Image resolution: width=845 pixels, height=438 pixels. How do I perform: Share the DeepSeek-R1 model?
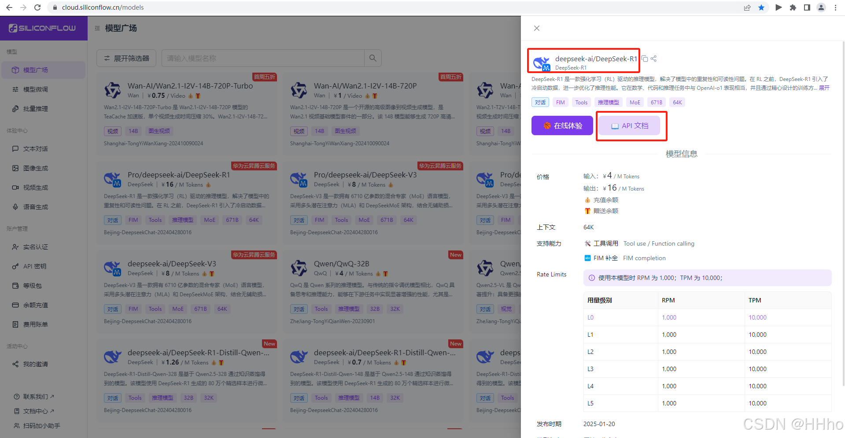click(x=653, y=59)
